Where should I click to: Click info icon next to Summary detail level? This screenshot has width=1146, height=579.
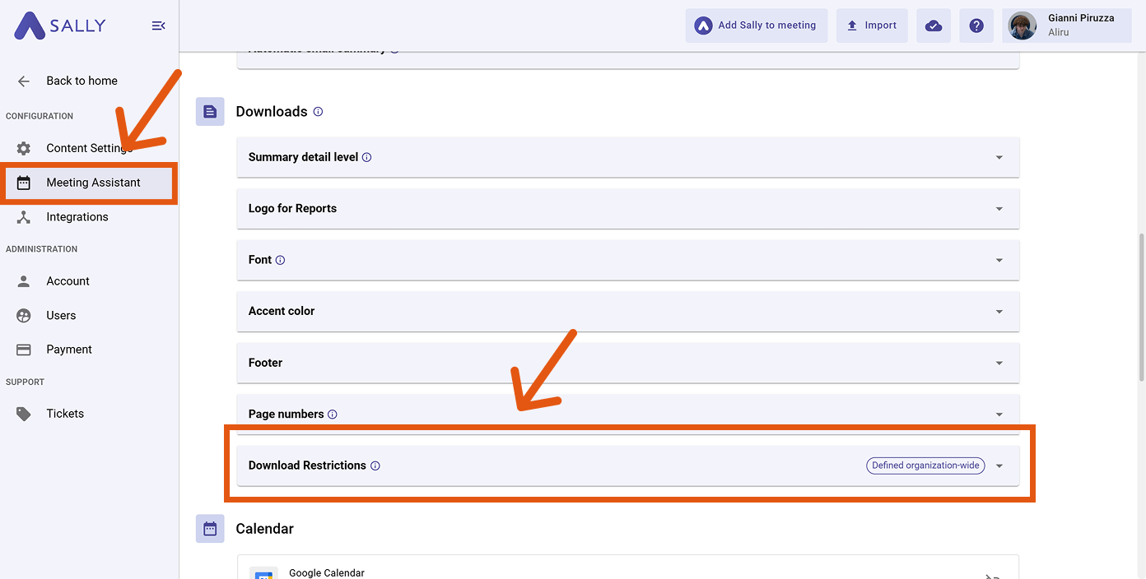point(367,157)
